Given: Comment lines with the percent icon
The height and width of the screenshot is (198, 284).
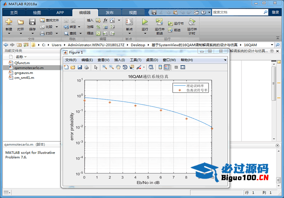Looking at the screenshot, I should click(x=98, y=27).
